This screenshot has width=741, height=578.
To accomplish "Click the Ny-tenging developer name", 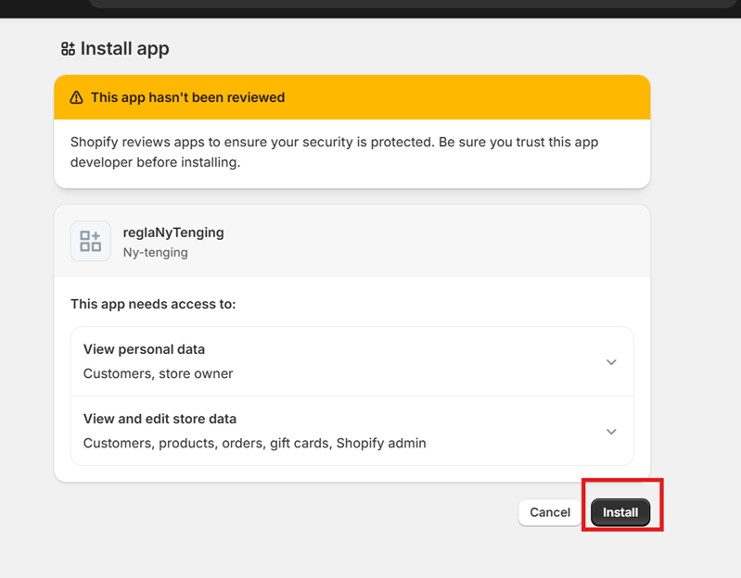I will coord(155,252).
